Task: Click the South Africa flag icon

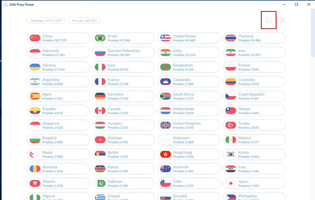Action: click(166, 96)
